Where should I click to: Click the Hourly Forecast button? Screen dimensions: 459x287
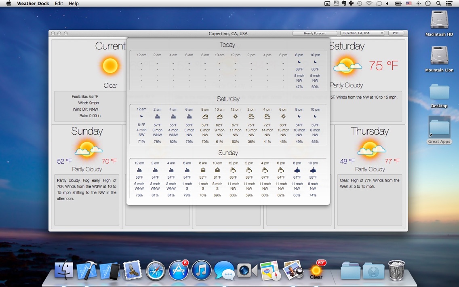[x=315, y=33]
